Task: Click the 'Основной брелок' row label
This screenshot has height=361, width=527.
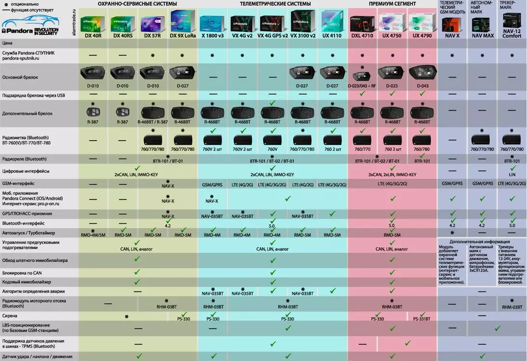Action: 20,77
